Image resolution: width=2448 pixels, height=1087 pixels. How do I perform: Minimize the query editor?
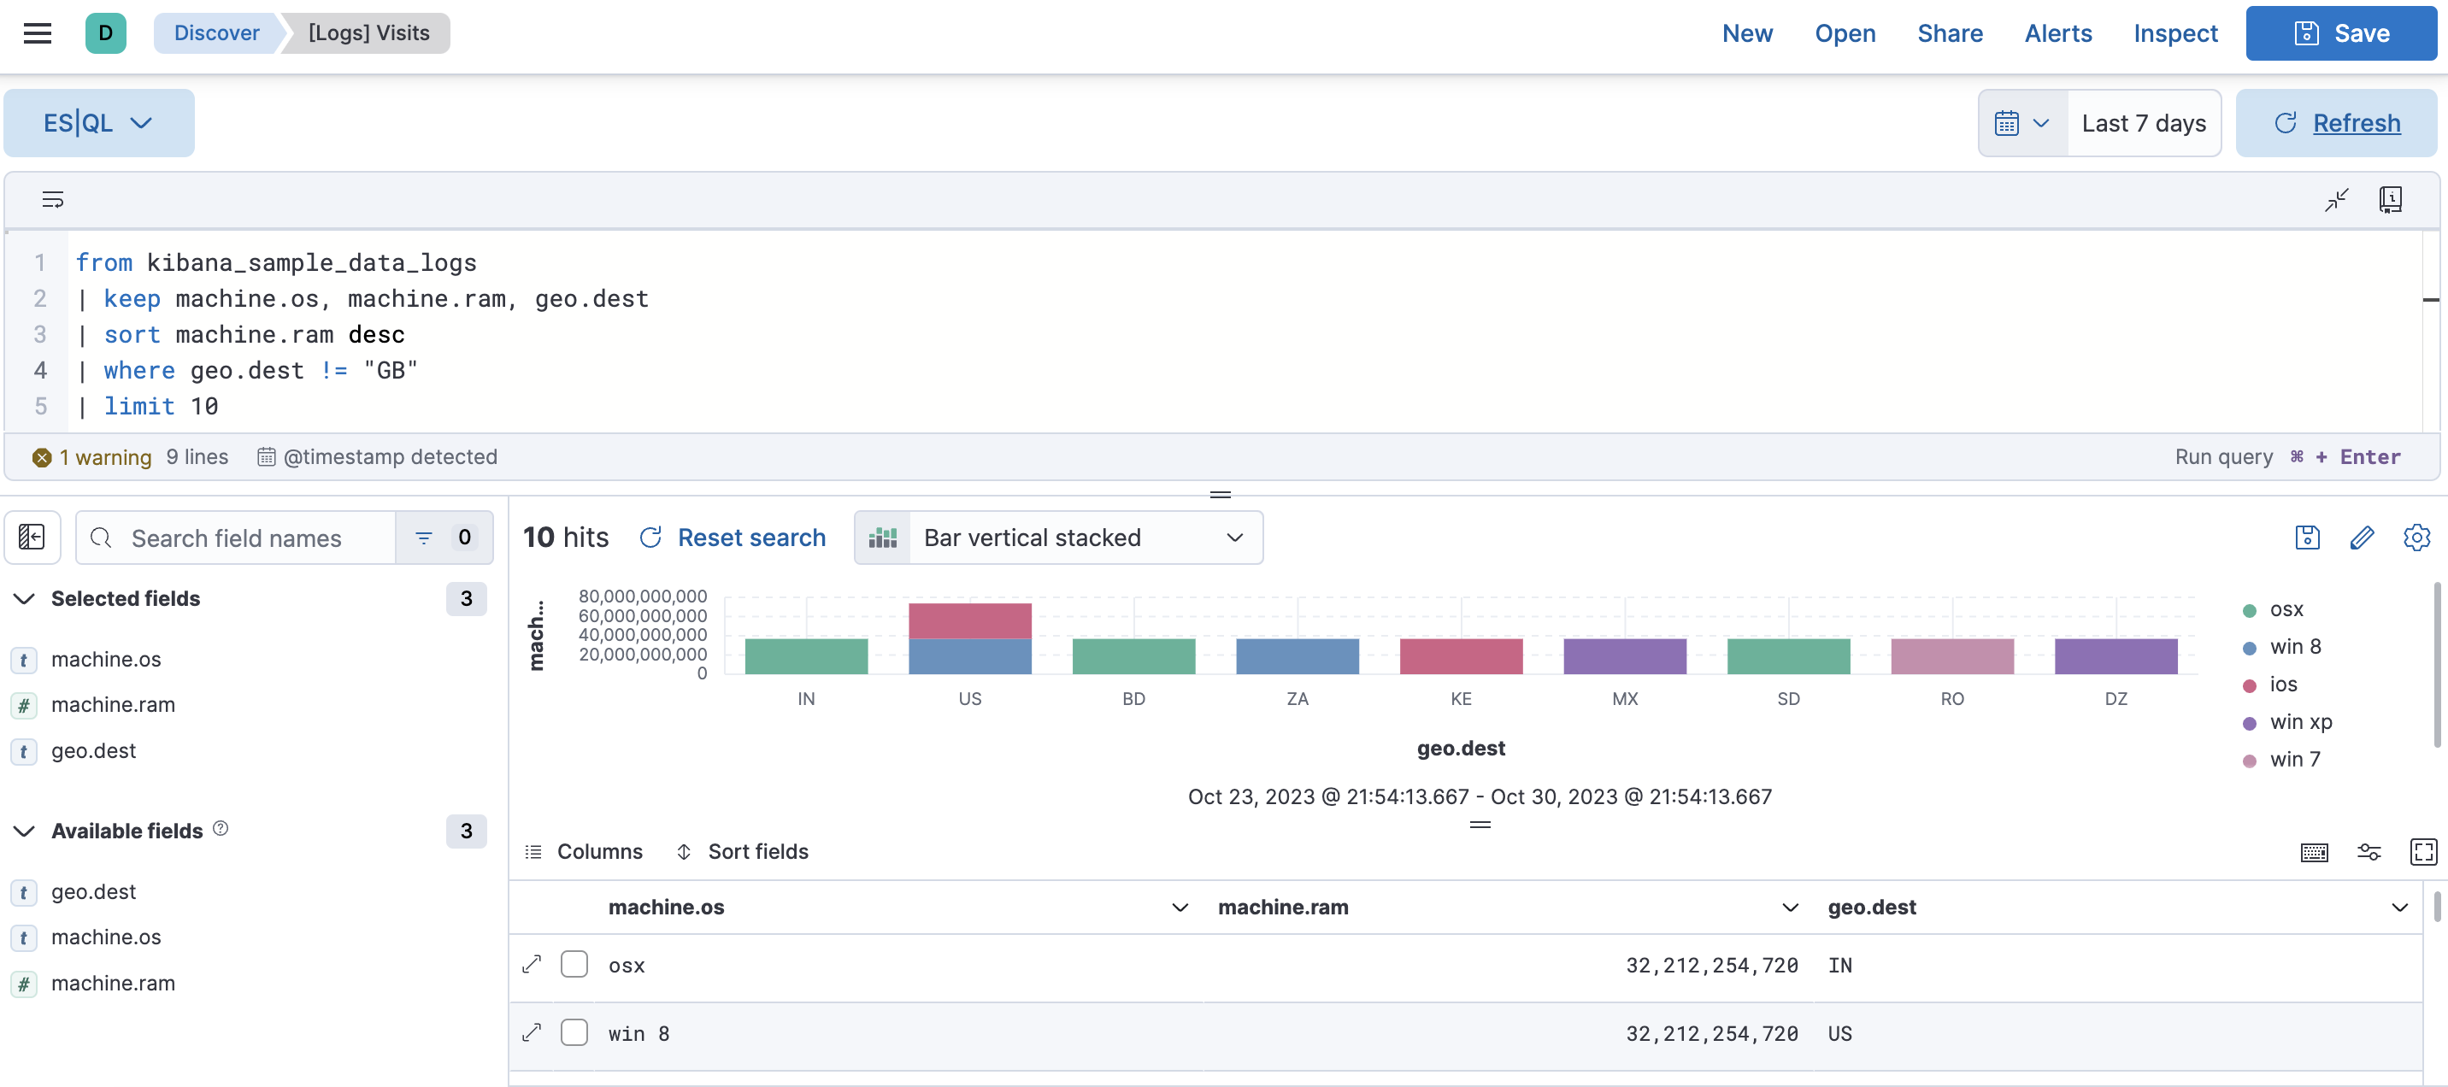pyautogui.click(x=2337, y=199)
